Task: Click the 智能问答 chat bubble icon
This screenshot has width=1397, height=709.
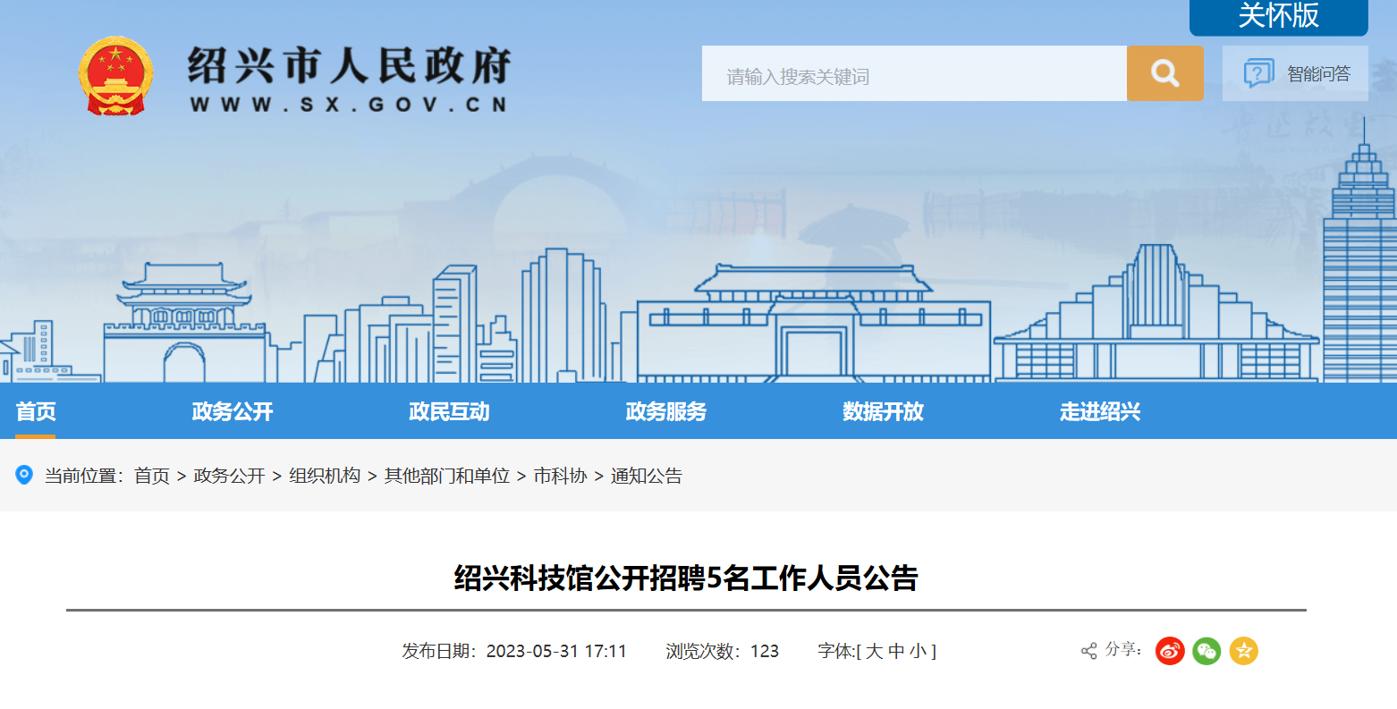Action: [1259, 73]
